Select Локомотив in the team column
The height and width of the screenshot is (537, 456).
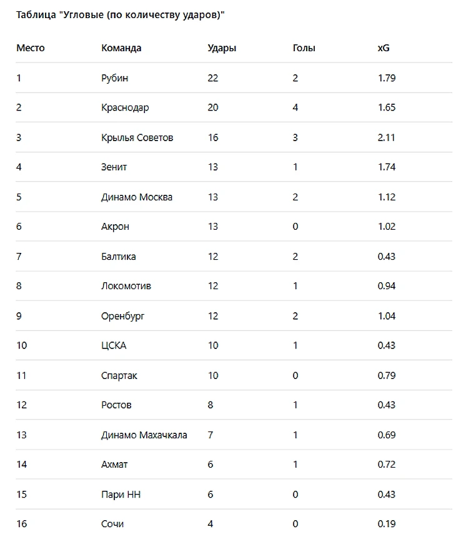click(126, 286)
